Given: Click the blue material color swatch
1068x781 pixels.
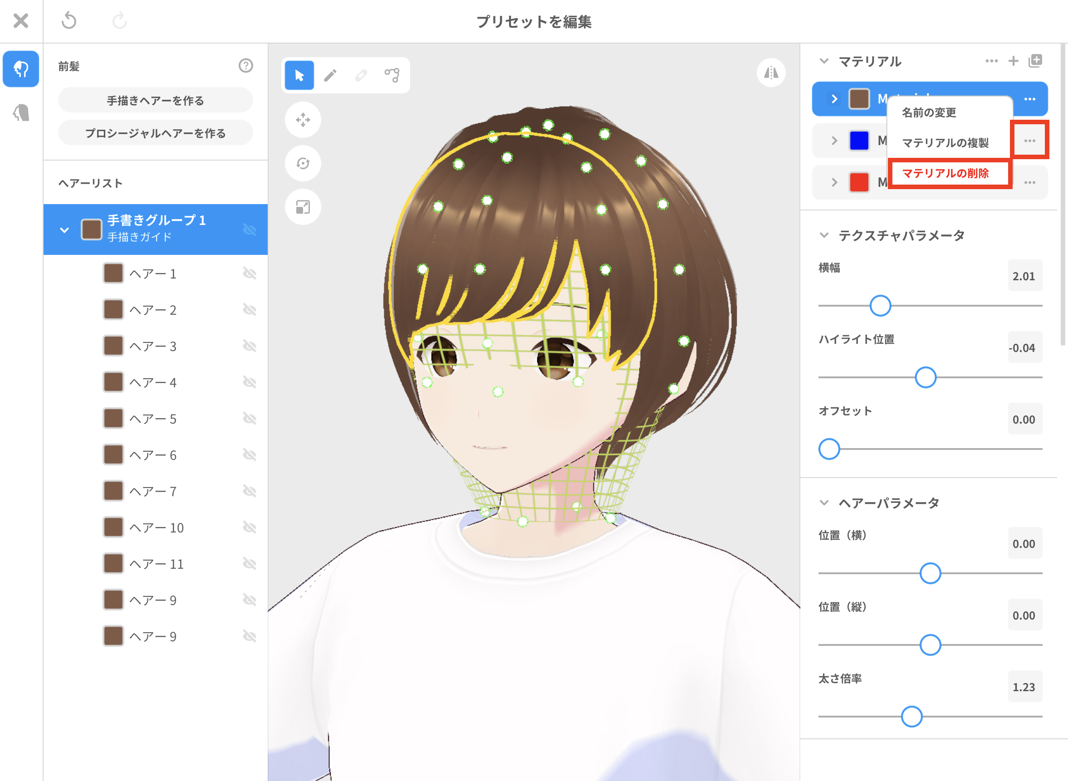Looking at the screenshot, I should click(x=859, y=141).
